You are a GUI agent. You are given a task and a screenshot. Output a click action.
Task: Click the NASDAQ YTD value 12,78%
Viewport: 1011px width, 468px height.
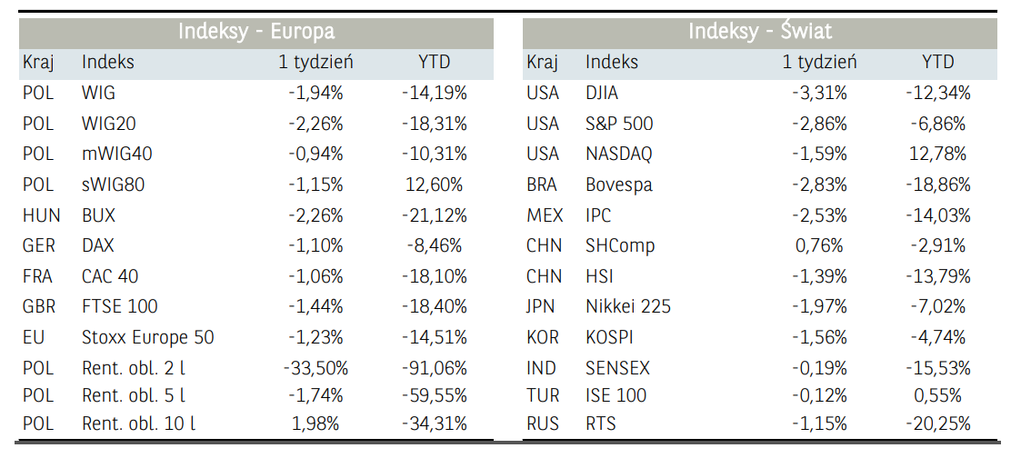937,154
